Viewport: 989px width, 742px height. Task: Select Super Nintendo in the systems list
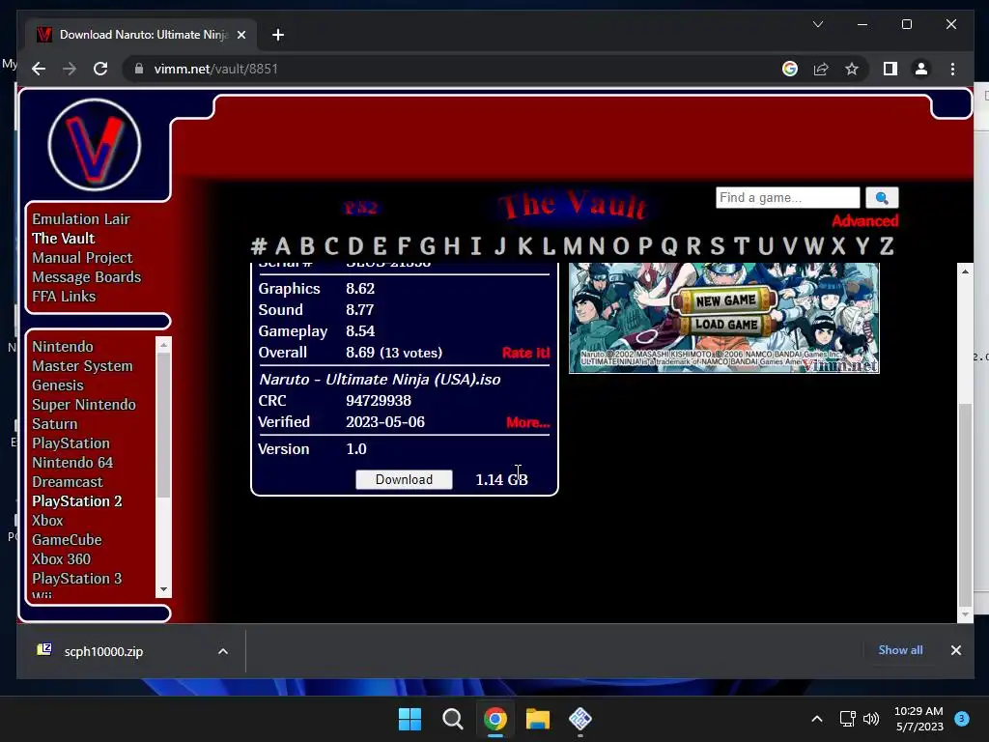(x=84, y=405)
